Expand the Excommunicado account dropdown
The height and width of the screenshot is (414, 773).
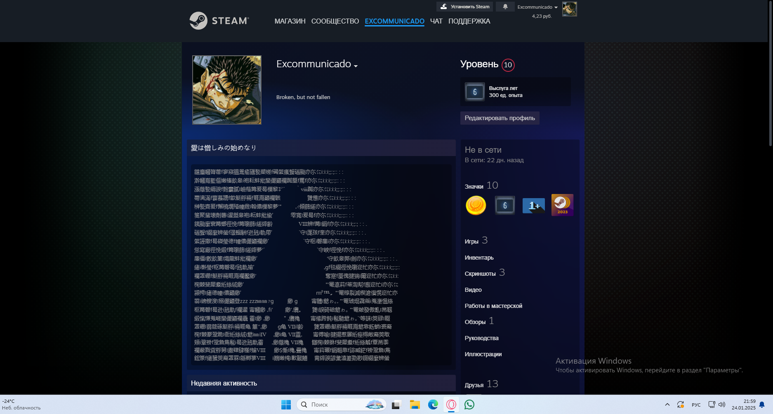[x=537, y=7]
